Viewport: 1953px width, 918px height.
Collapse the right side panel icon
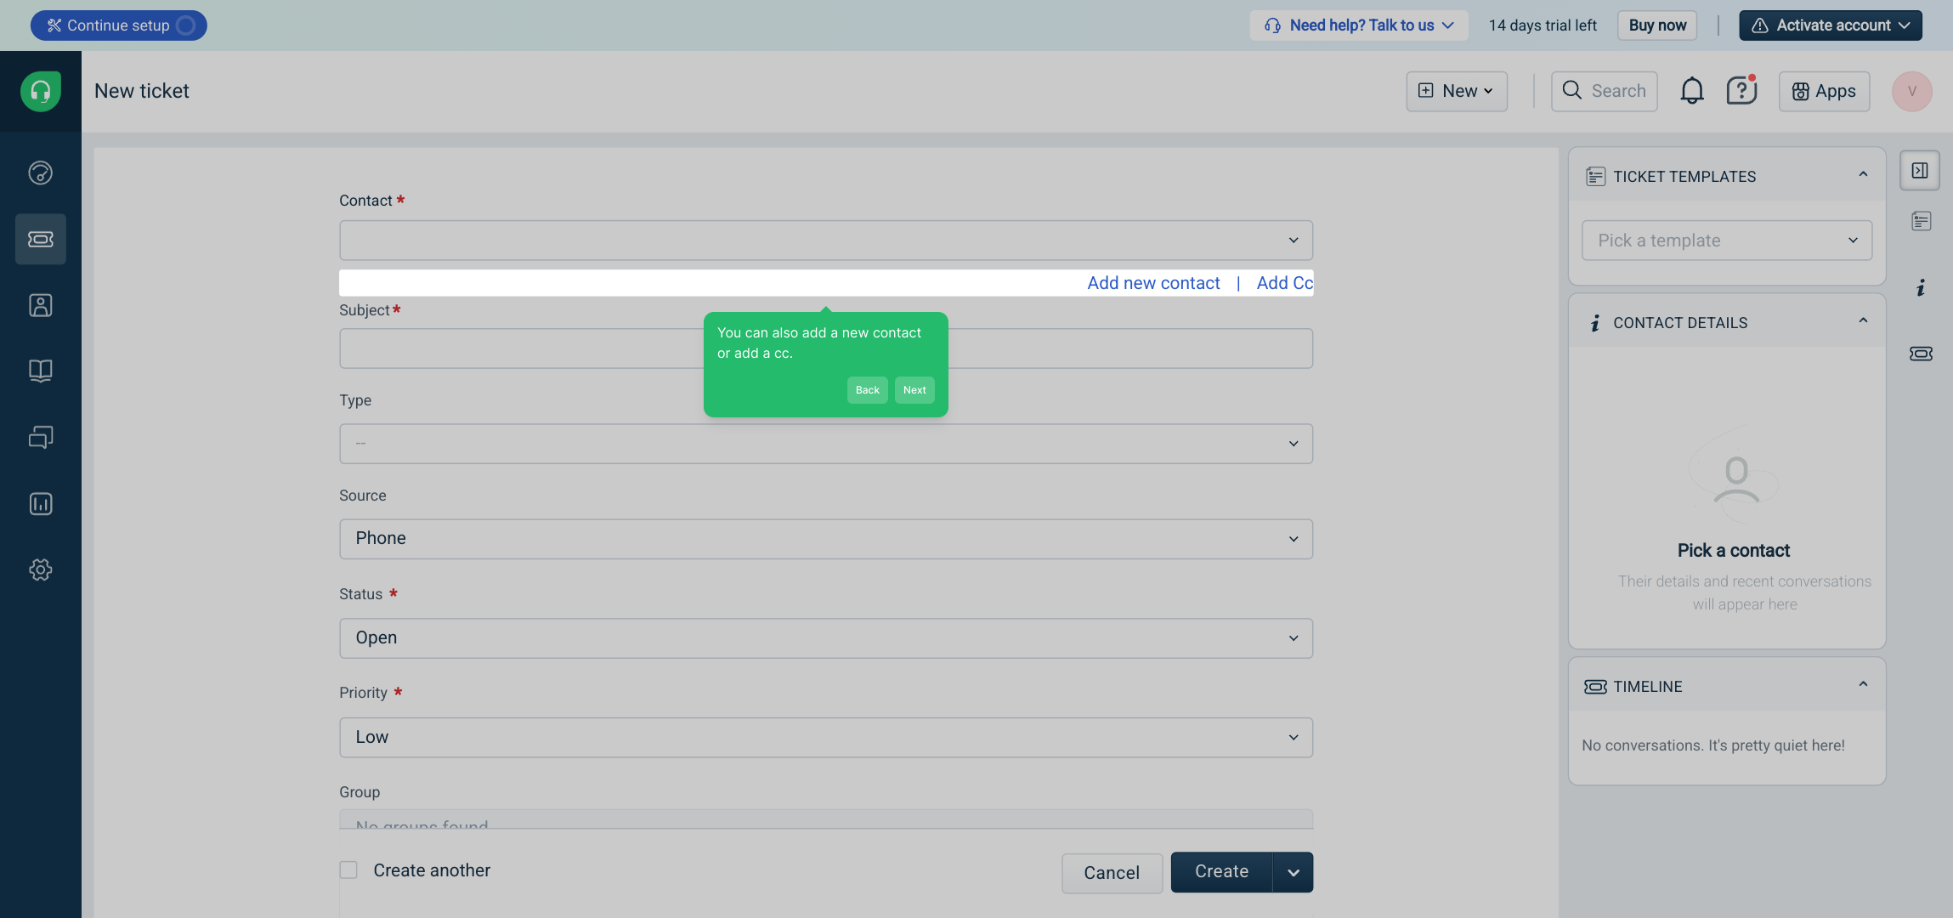pos(1920,171)
